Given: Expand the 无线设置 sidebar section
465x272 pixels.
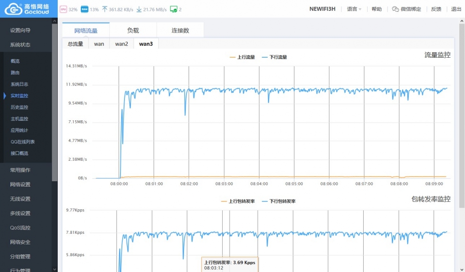Looking at the screenshot, I should 20,199.
